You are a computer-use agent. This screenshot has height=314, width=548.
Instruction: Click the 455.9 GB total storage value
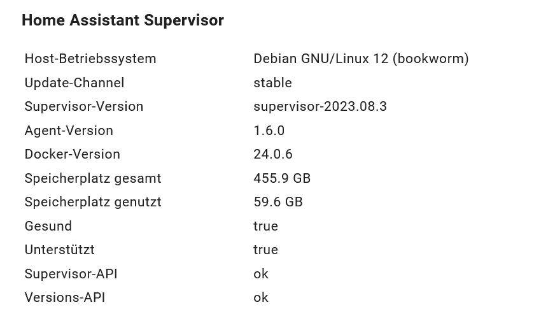[x=282, y=178]
